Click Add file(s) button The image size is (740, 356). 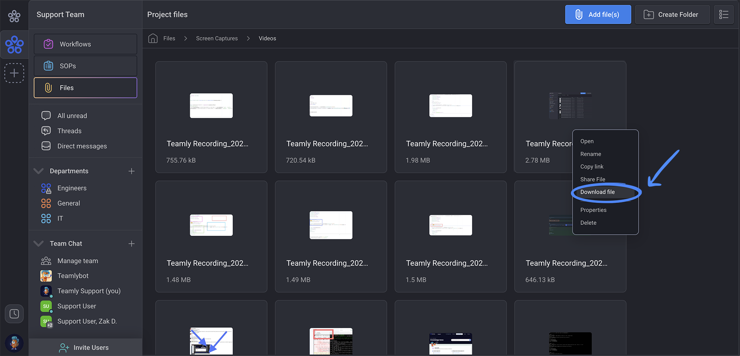pyautogui.click(x=598, y=14)
